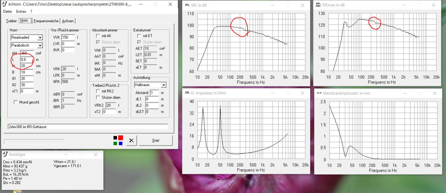Switch to the Frequenzweiche tab
The image size is (446, 193).
tap(46, 21)
